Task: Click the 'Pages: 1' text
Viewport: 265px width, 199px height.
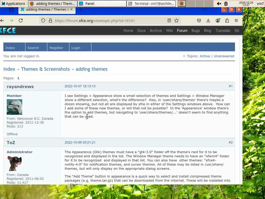Action: pos(11,78)
